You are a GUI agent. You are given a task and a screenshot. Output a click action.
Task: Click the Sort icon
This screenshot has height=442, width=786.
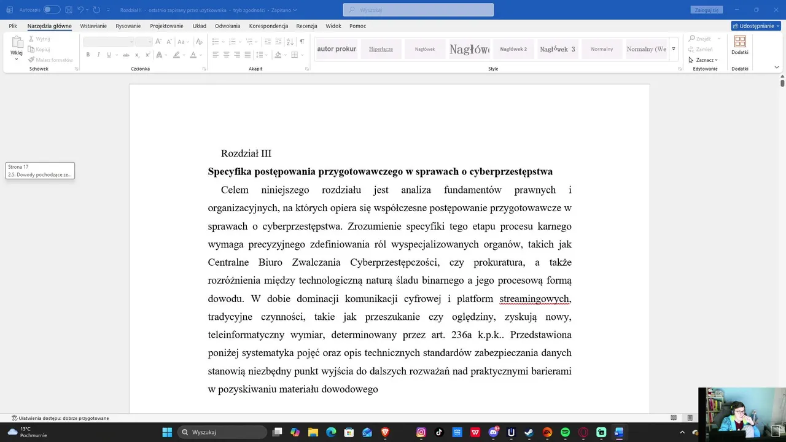click(x=290, y=42)
